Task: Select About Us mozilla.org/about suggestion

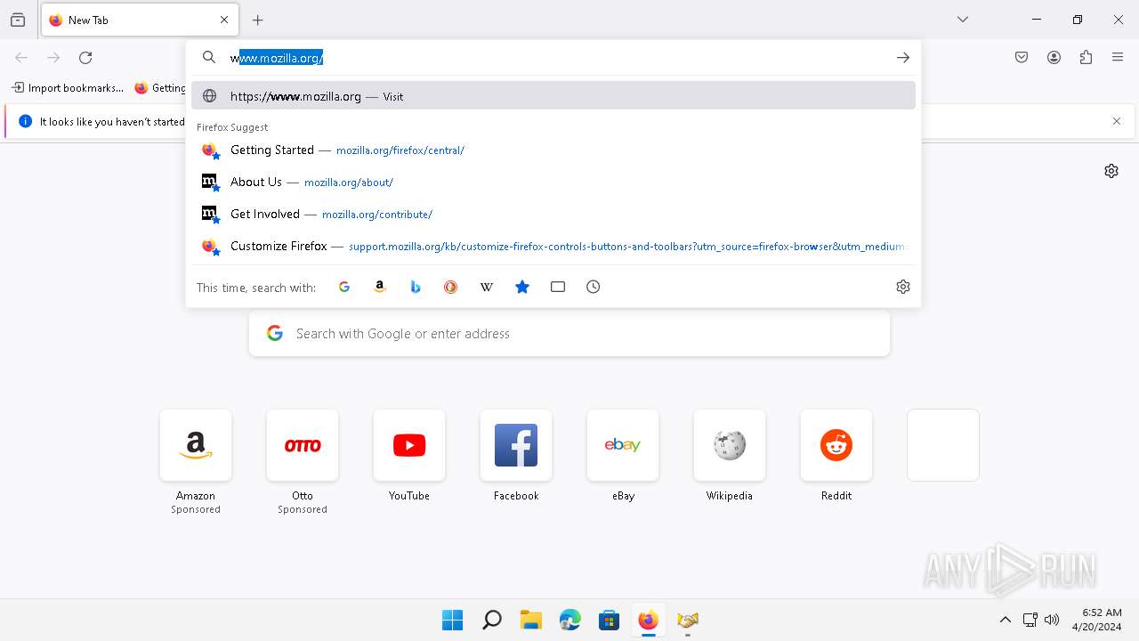Action: [x=553, y=183]
